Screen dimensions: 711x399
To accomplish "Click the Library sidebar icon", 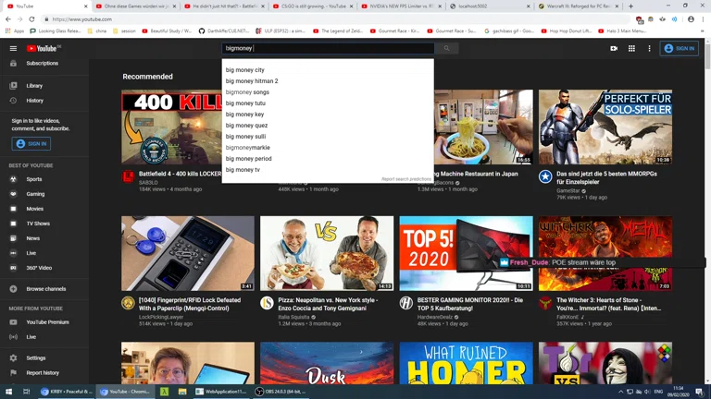I will 13,86.
